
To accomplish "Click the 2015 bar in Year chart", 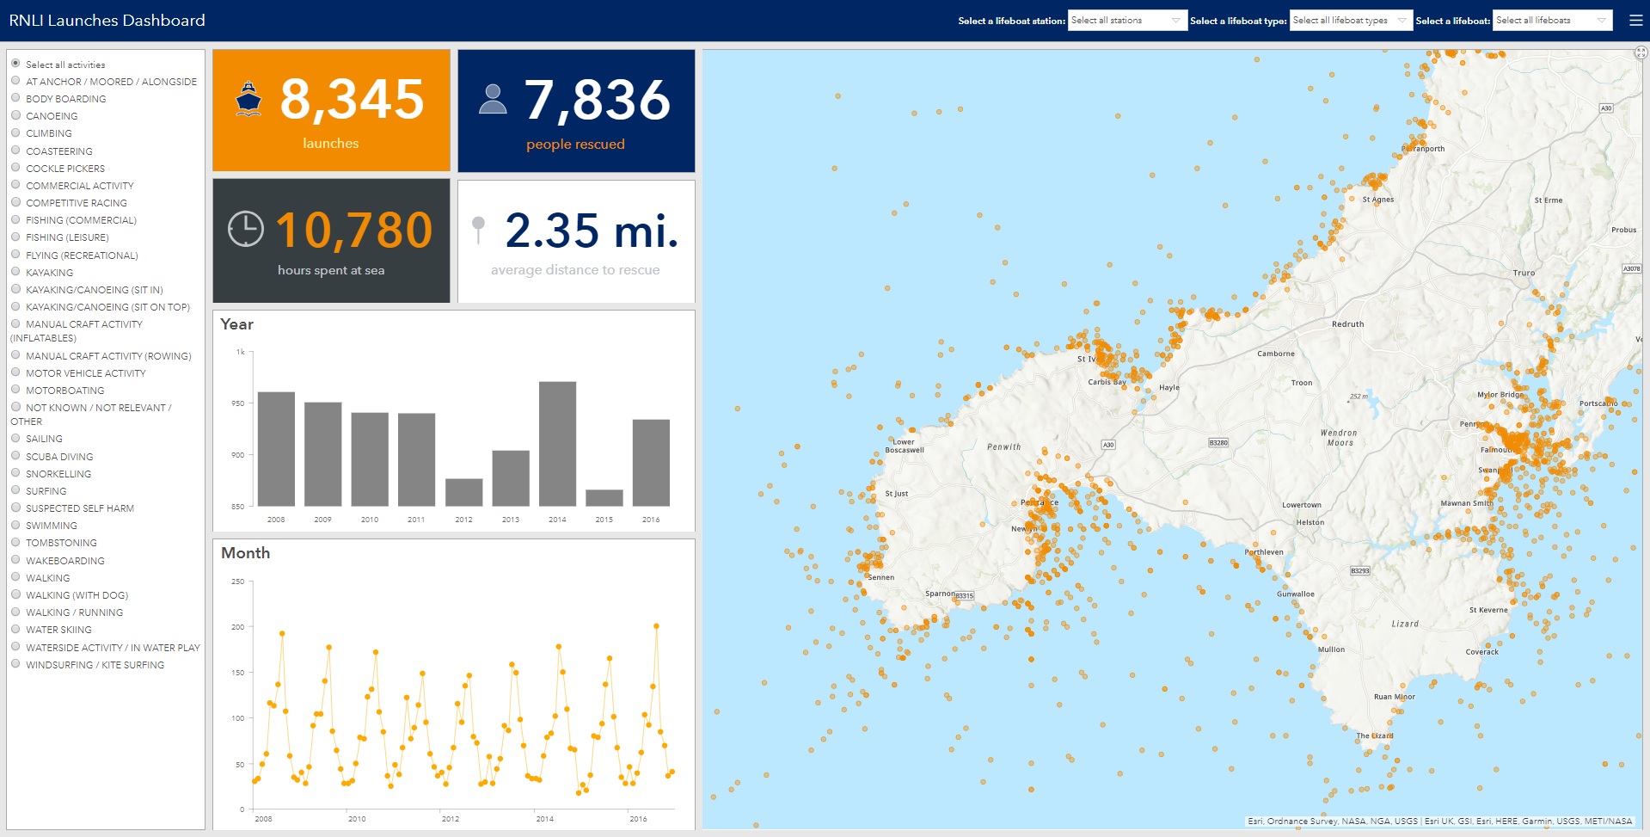I will coord(604,498).
